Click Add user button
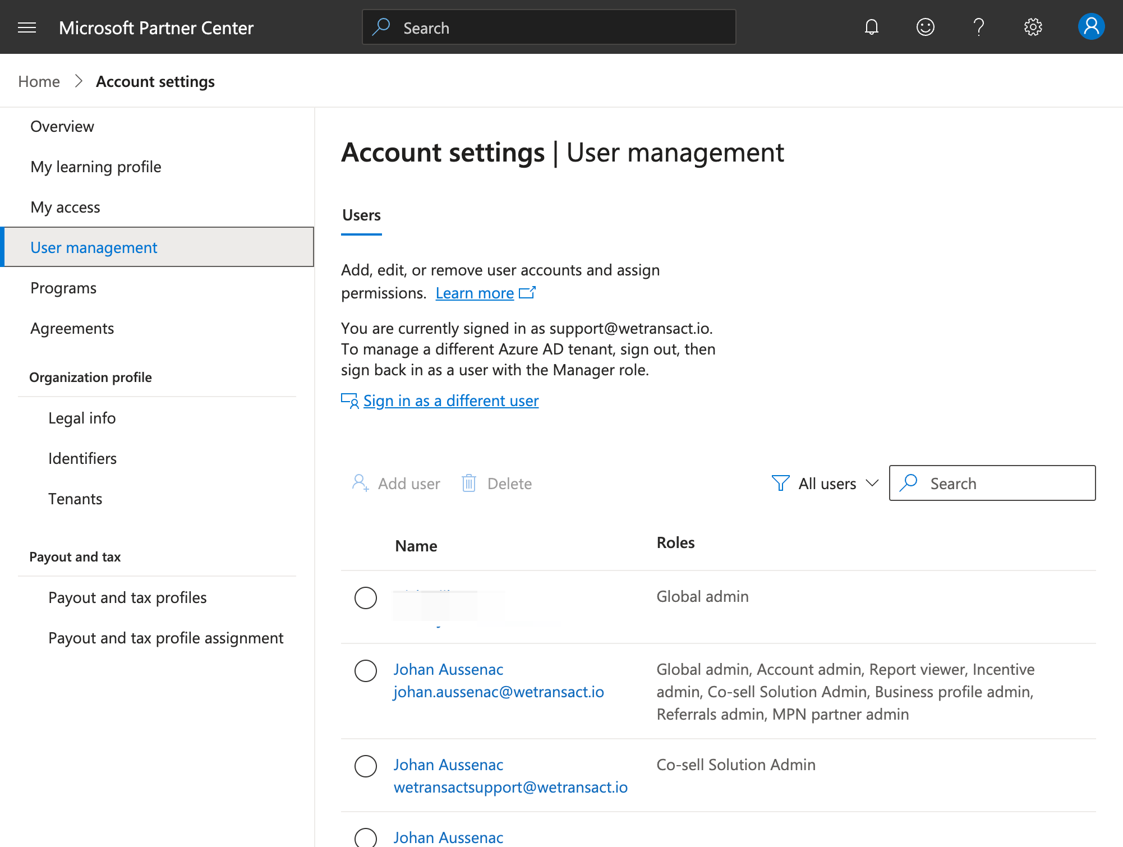The width and height of the screenshot is (1123, 847). point(396,483)
